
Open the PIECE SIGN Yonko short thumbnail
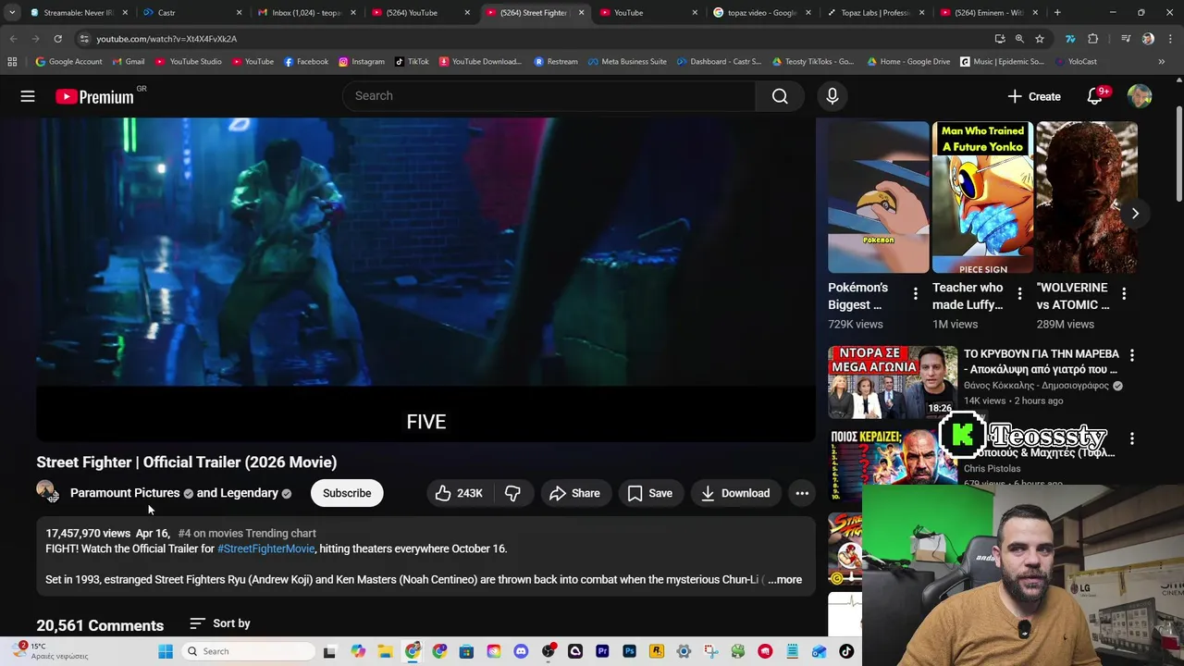[x=982, y=198]
